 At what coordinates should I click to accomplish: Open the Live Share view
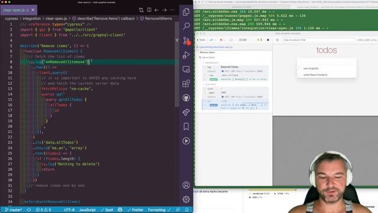(x=186, y=112)
